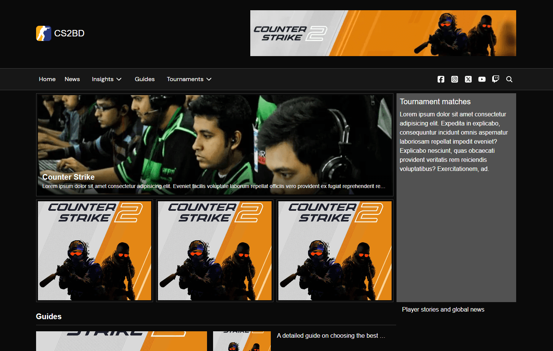The height and width of the screenshot is (351, 553).
Task: Open the large Guides article thumbnail
Action: 122,341
